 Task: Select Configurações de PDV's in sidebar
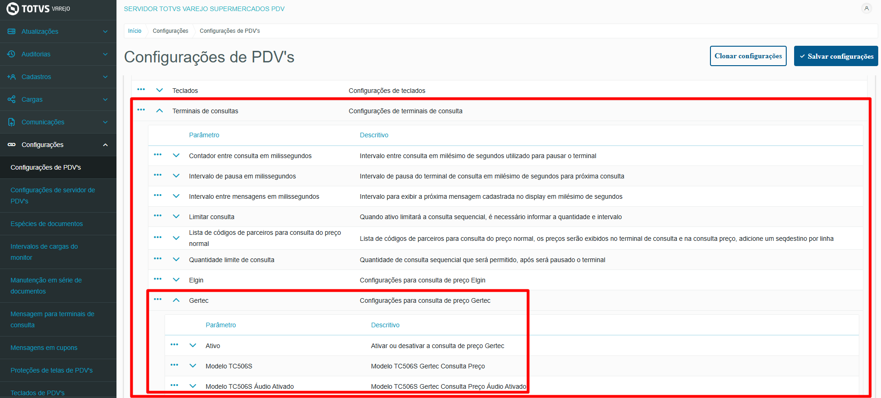58,167
